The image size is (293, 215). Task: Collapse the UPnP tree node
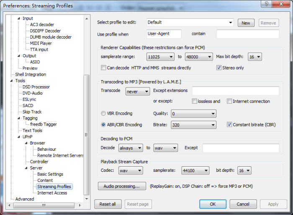19,137
